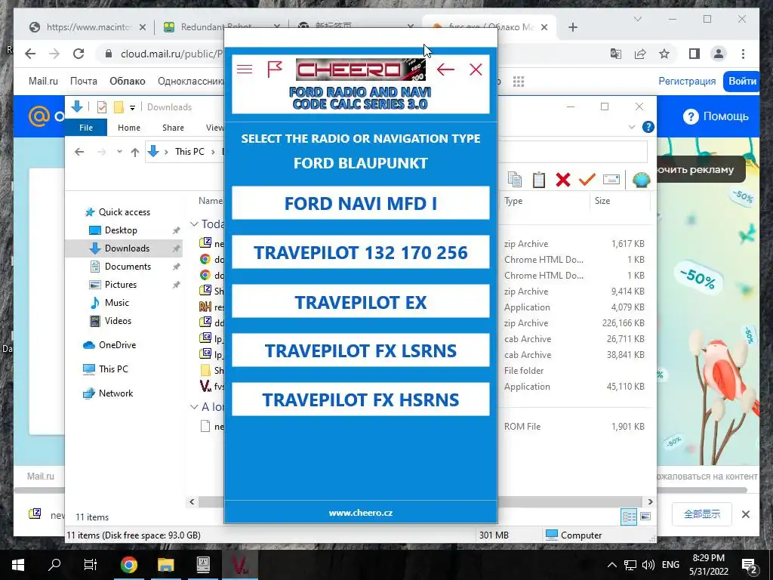
Task: Click the Chrome back arrow
Action: pos(30,54)
